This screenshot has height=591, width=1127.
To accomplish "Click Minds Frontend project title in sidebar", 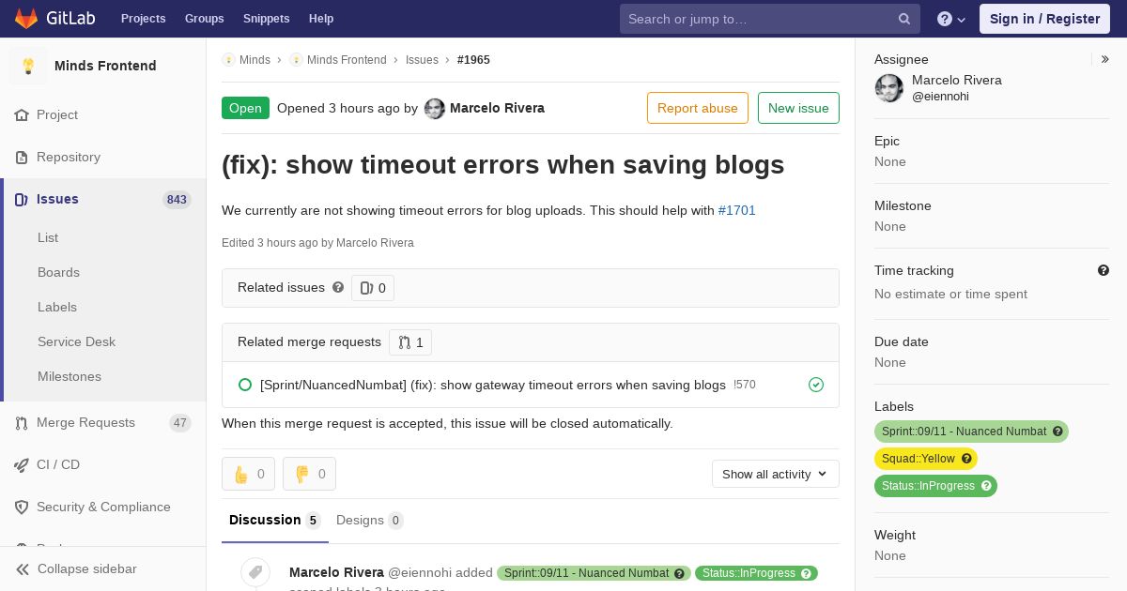I will point(105,66).
